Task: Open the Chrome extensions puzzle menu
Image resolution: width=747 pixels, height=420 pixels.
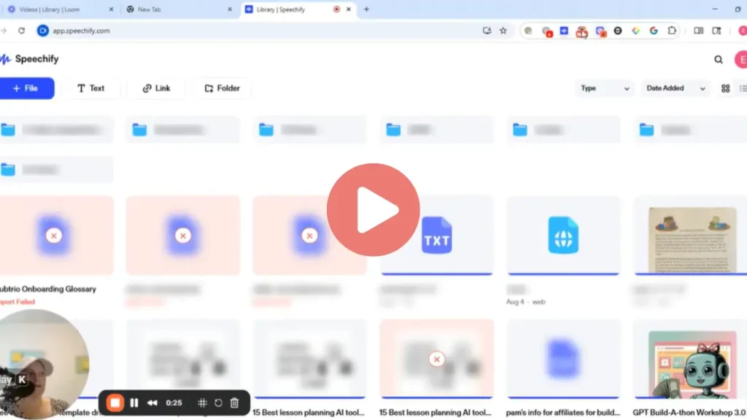Action: tap(672, 31)
